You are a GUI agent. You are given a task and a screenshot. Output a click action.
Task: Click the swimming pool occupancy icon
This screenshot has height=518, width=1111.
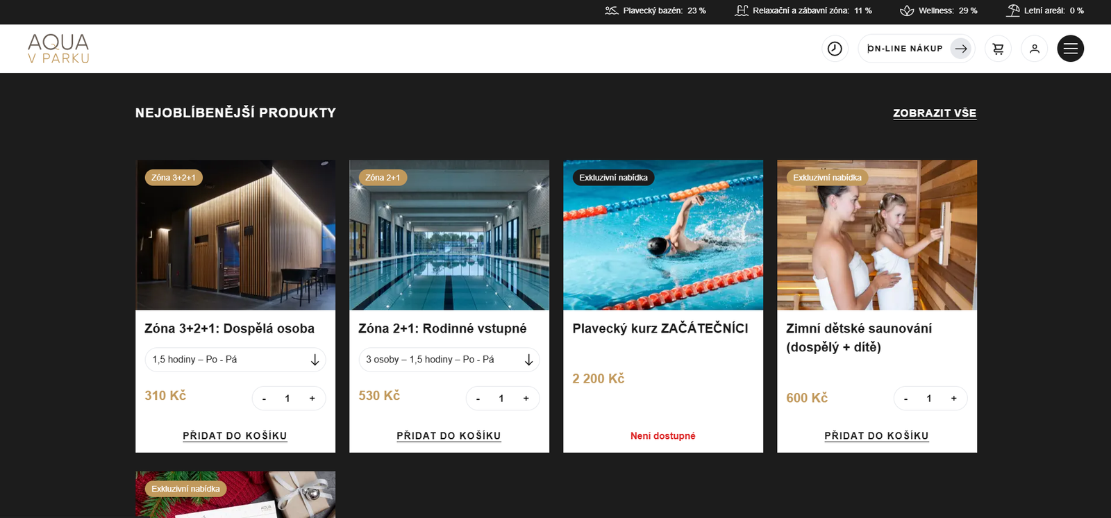tap(611, 10)
